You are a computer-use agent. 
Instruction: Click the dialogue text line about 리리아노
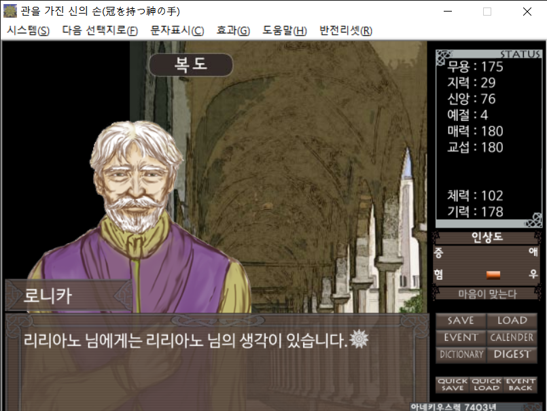point(186,340)
